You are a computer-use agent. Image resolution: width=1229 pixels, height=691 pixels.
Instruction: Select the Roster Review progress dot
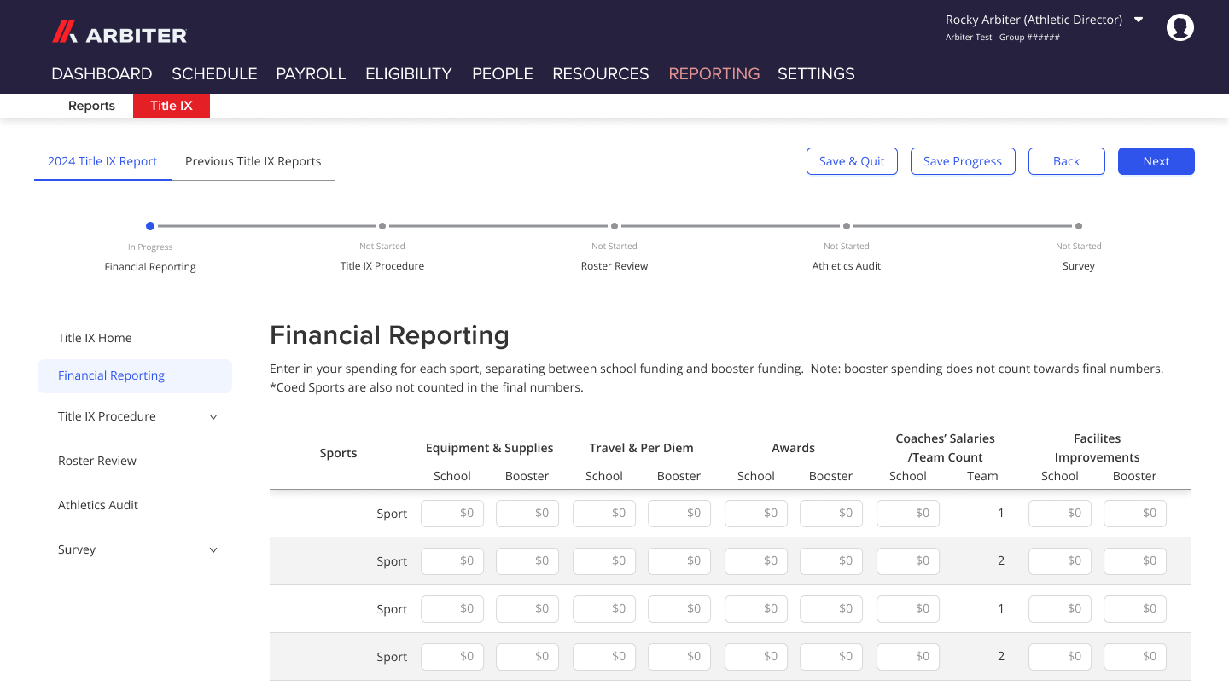point(614,226)
